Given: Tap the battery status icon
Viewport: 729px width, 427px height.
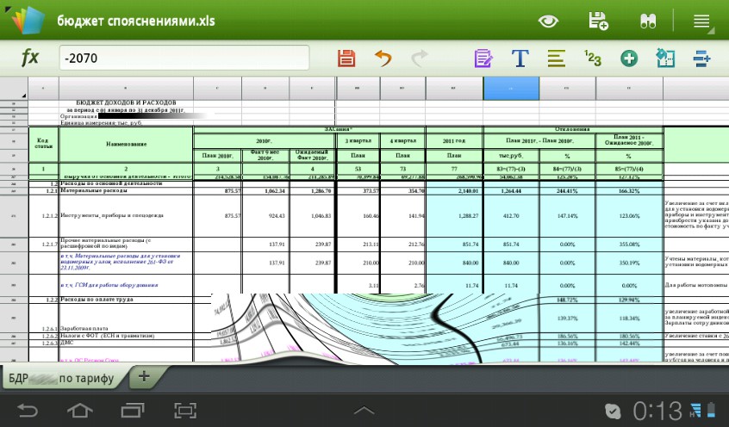Looking at the screenshot, I should pos(711,411).
